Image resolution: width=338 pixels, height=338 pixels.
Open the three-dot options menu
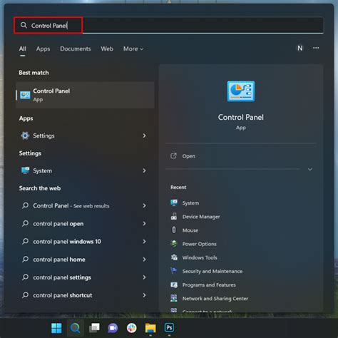point(316,48)
